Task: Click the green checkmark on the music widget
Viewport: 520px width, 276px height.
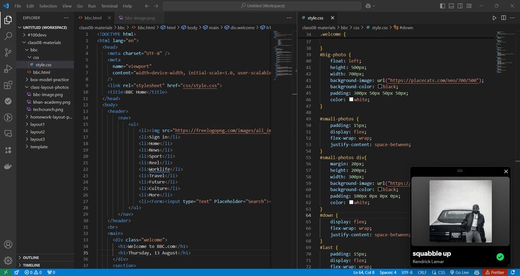Action: click(x=500, y=257)
